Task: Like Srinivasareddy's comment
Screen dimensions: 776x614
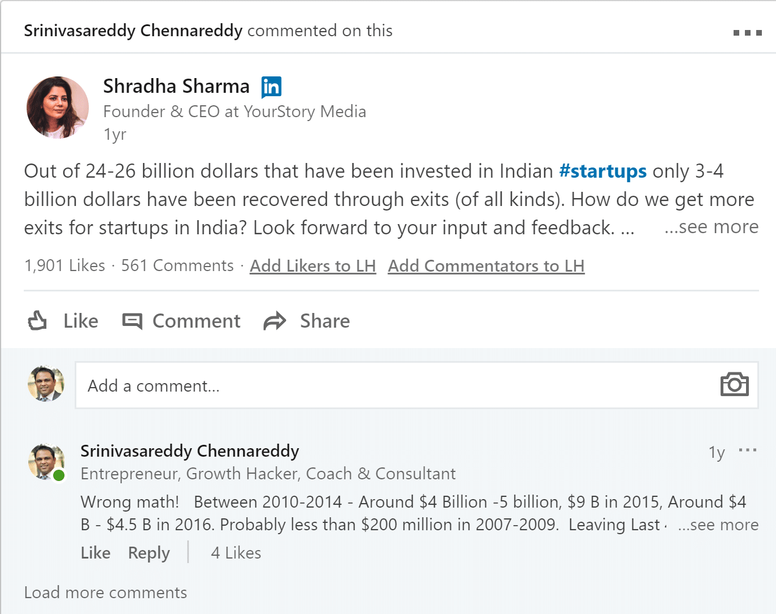Action: point(96,553)
